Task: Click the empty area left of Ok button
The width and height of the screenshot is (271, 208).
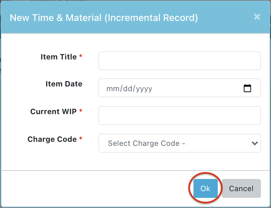Action: point(101,188)
